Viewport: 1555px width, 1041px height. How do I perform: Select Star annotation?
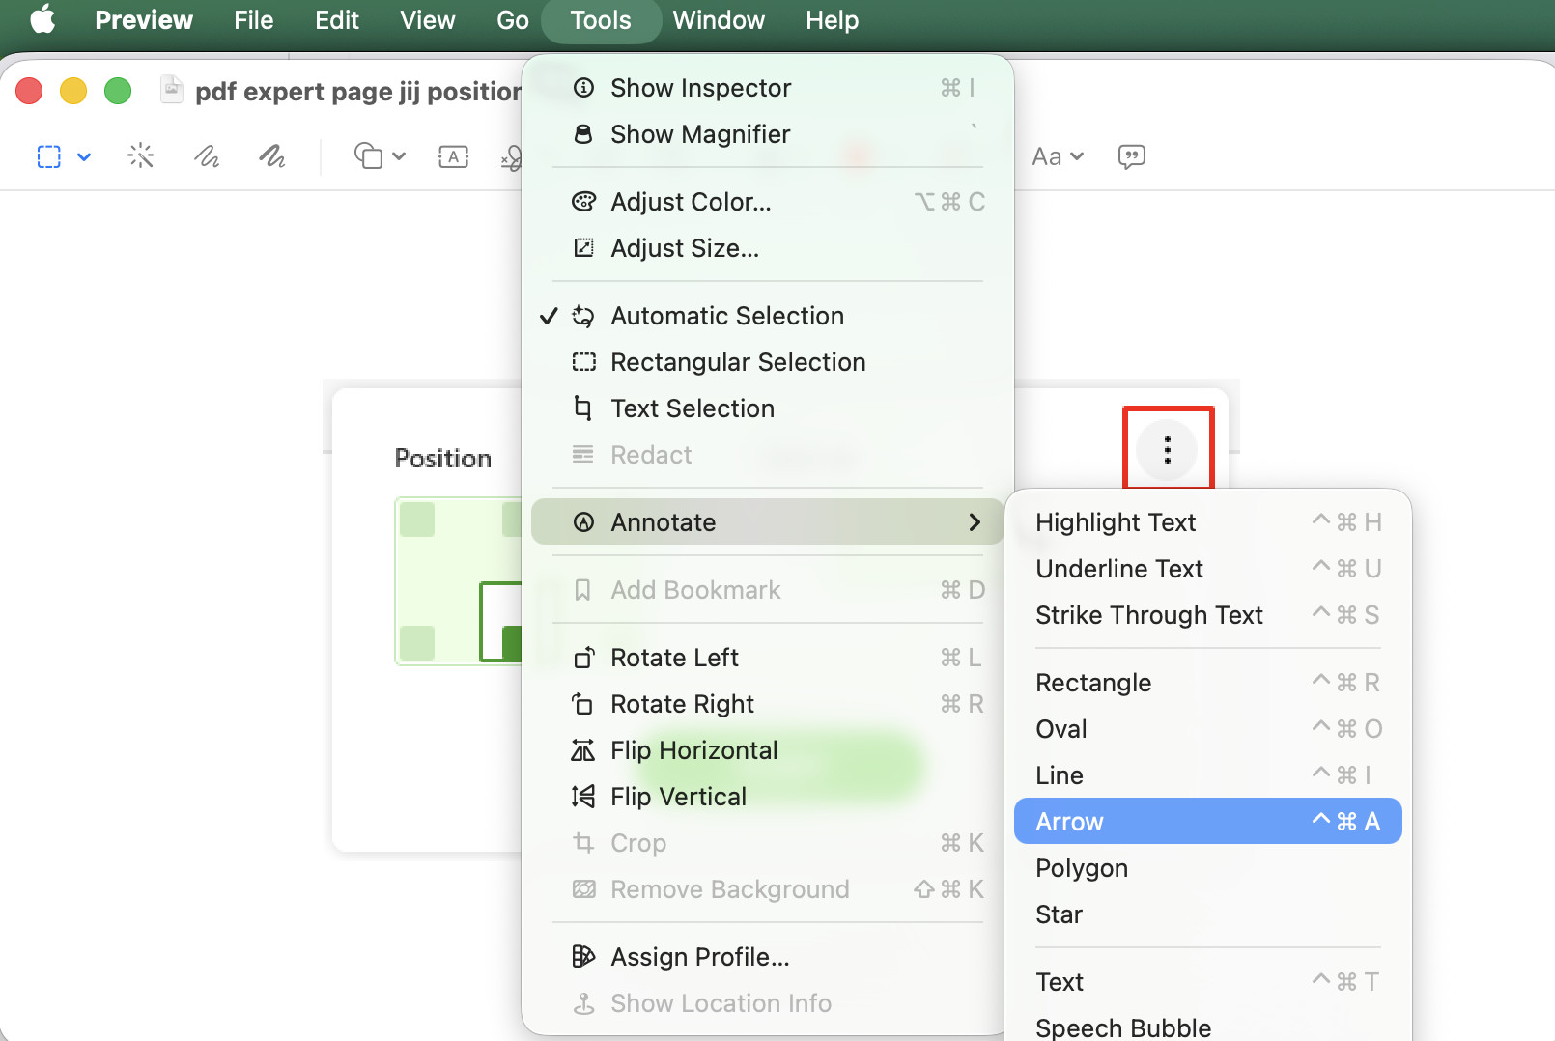(1208, 914)
